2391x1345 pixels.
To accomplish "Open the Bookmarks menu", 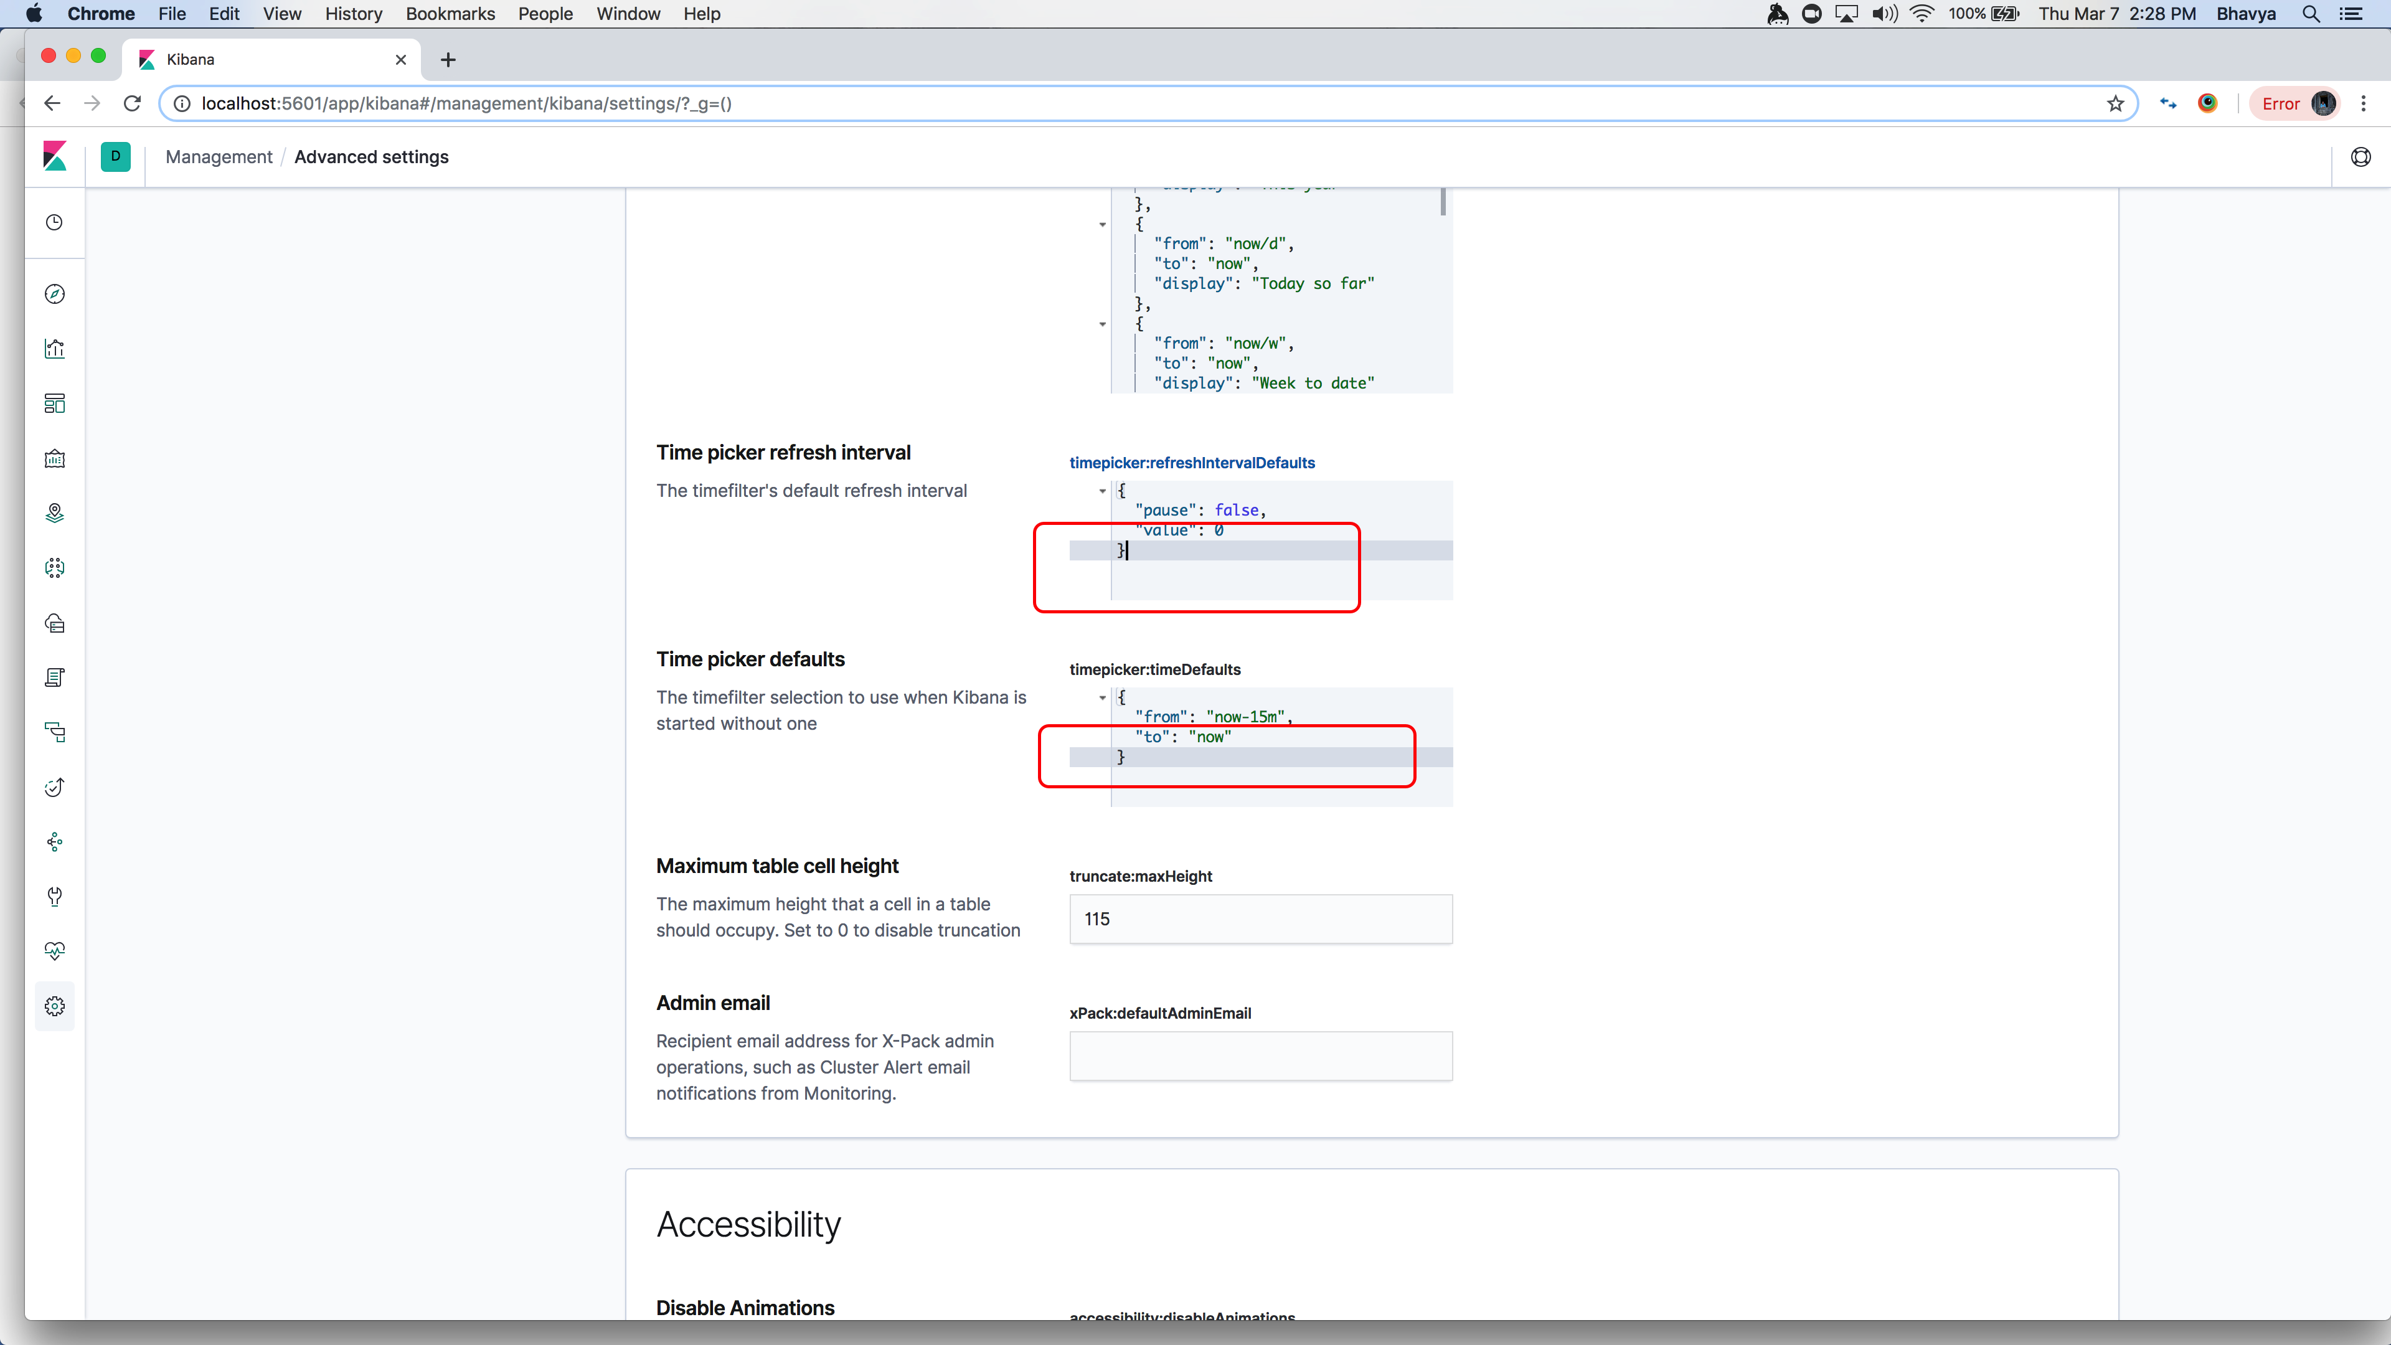I will (x=450, y=14).
